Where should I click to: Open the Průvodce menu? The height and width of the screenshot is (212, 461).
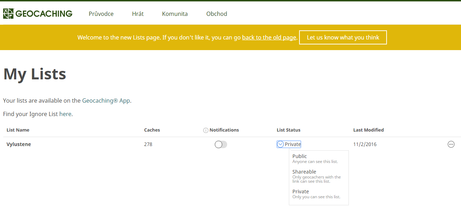(x=101, y=14)
